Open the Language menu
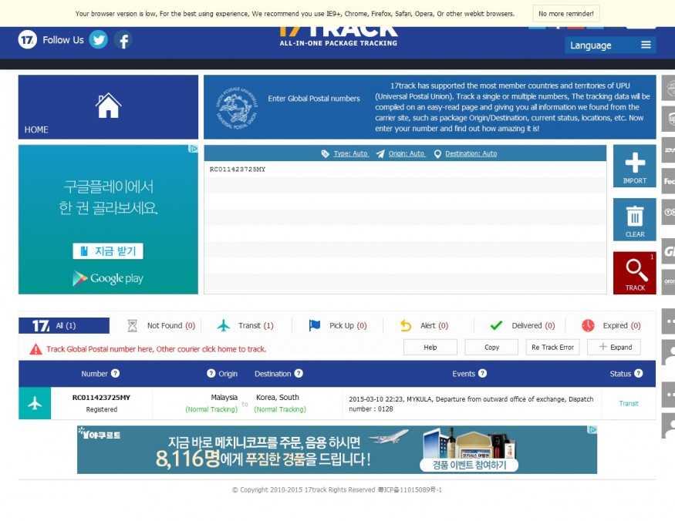Viewport: 675px width, 521px height. coord(610,45)
